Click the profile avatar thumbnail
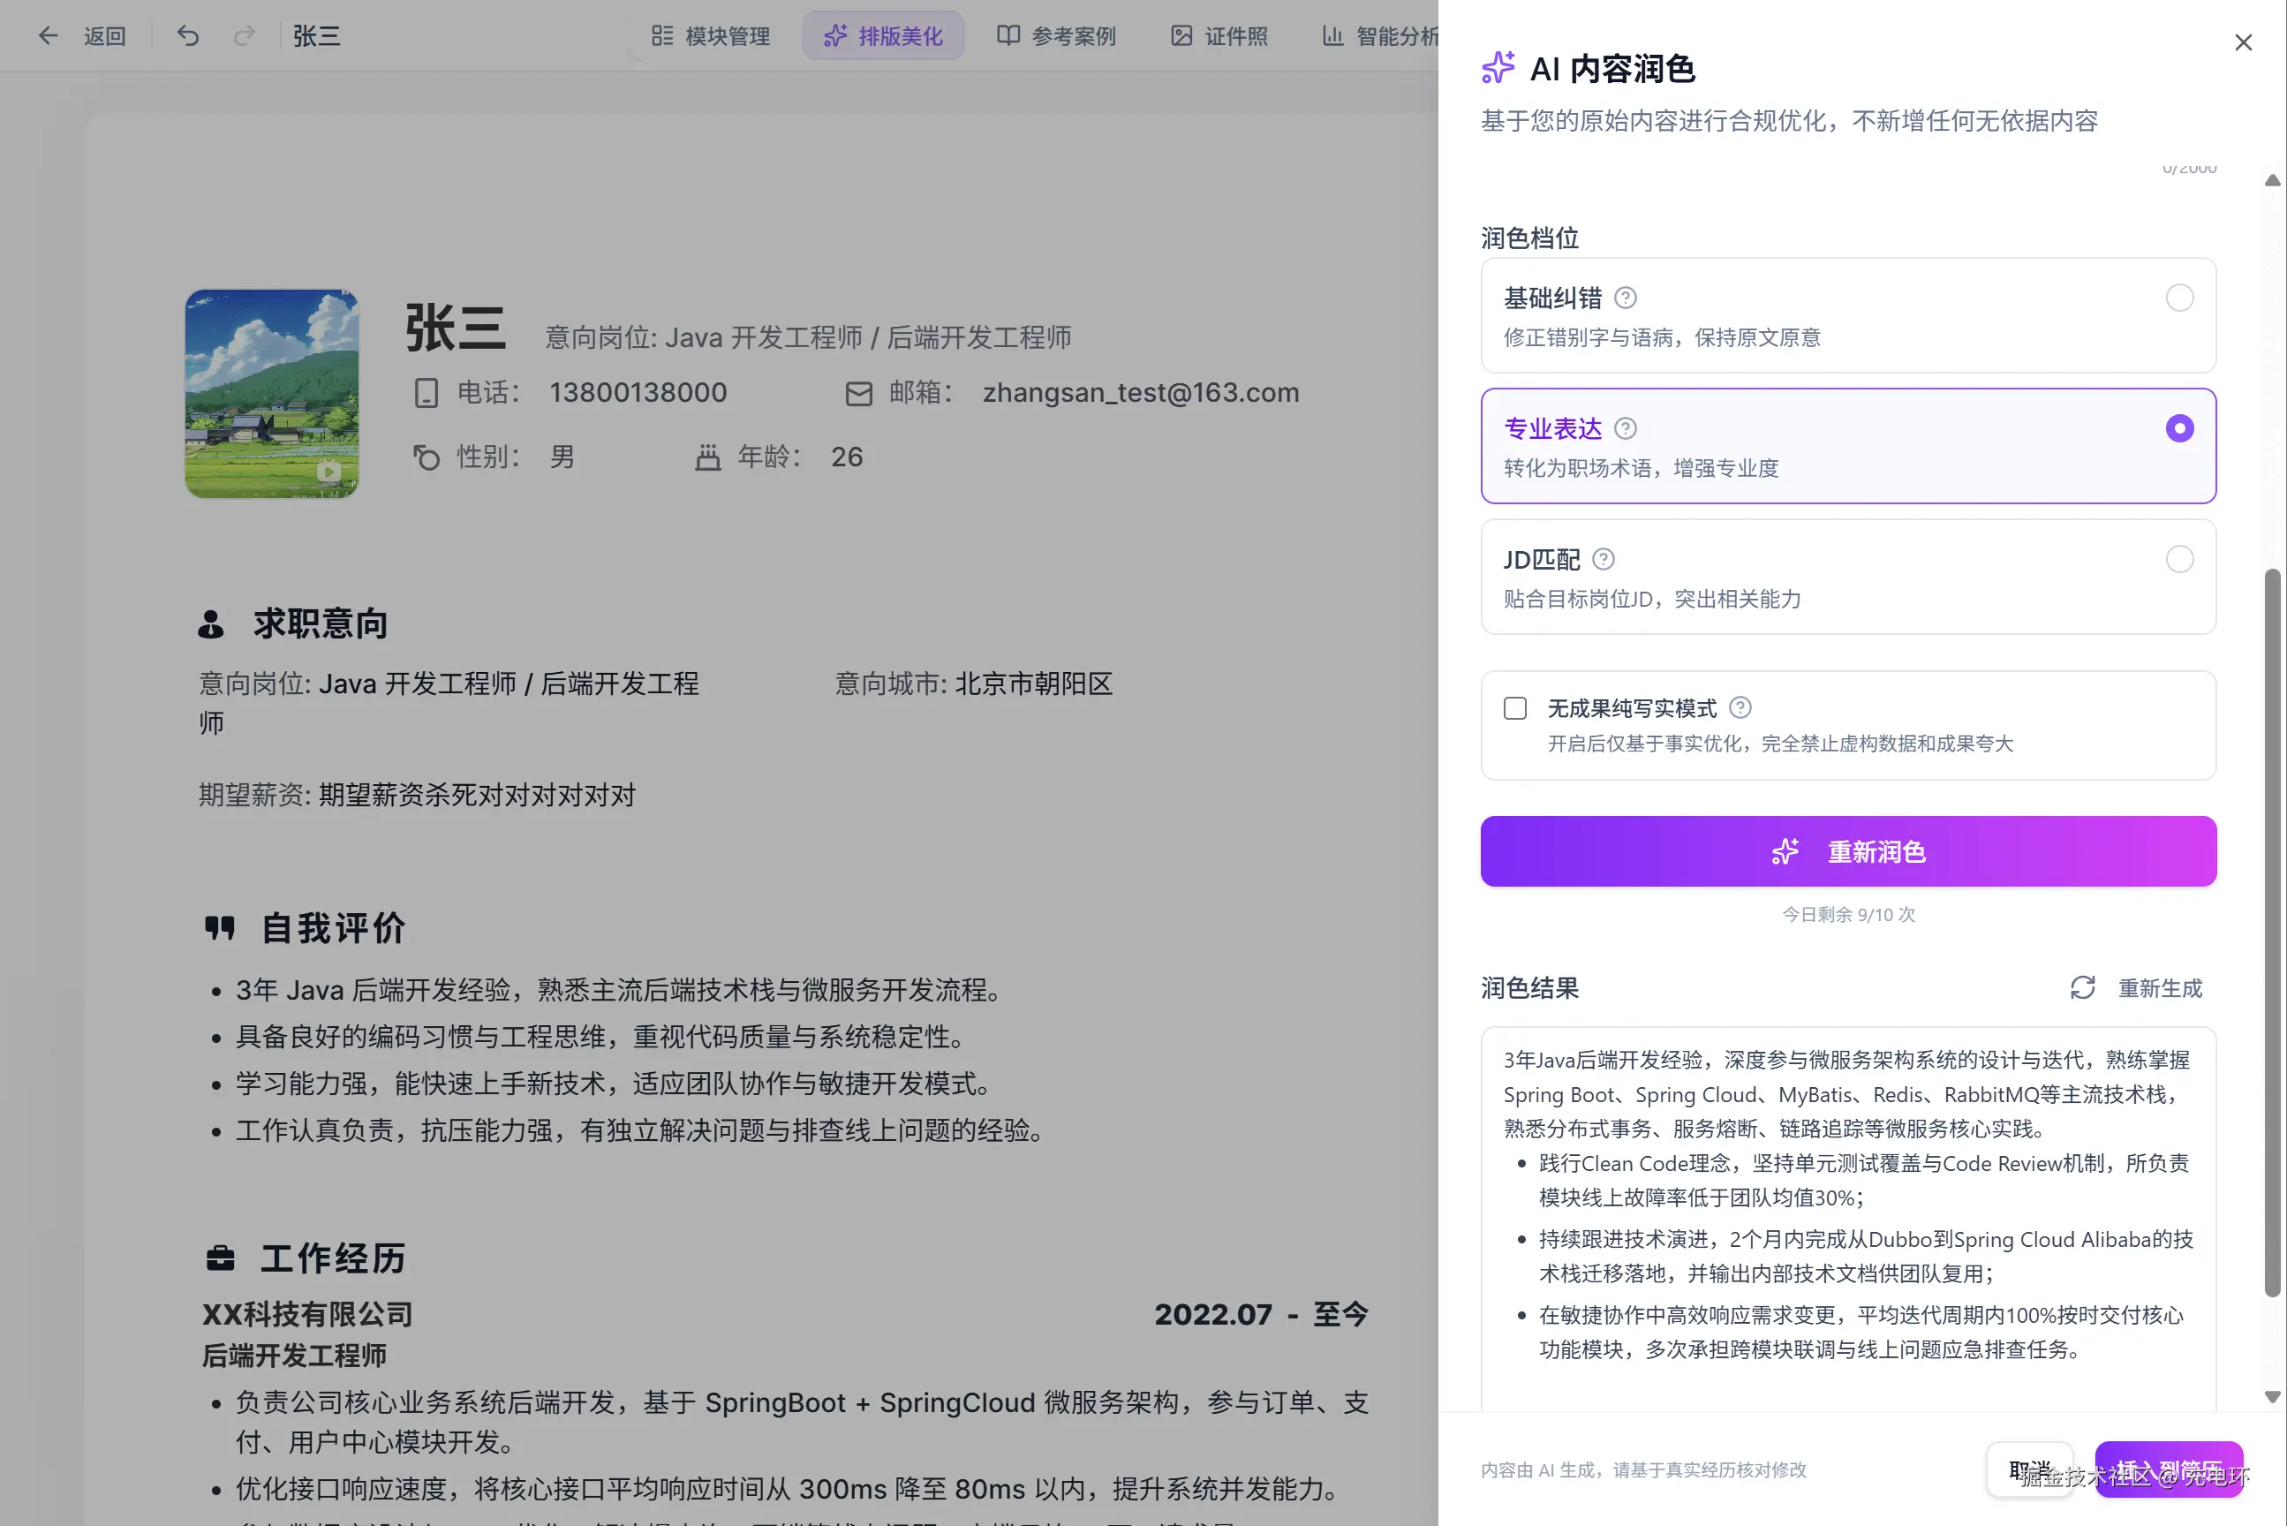Viewport: 2287px width, 1526px height. point(271,393)
